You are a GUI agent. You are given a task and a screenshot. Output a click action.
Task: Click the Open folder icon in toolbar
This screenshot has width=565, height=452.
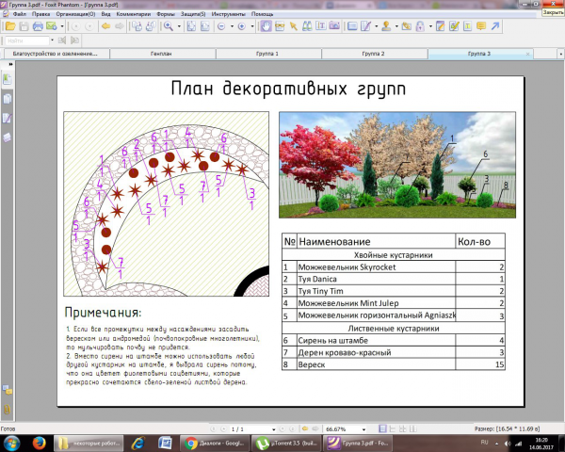click(10, 26)
